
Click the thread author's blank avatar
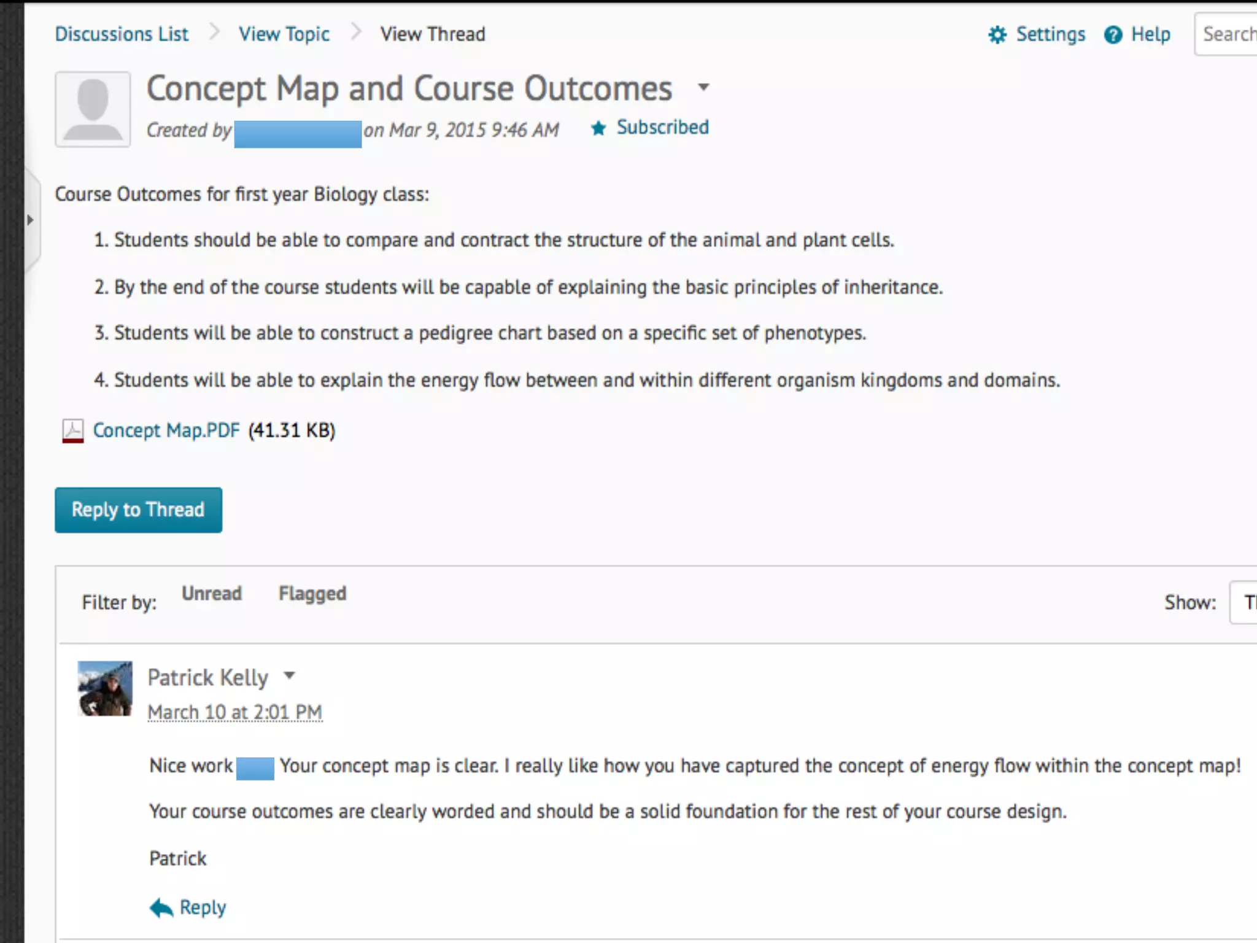(93, 109)
